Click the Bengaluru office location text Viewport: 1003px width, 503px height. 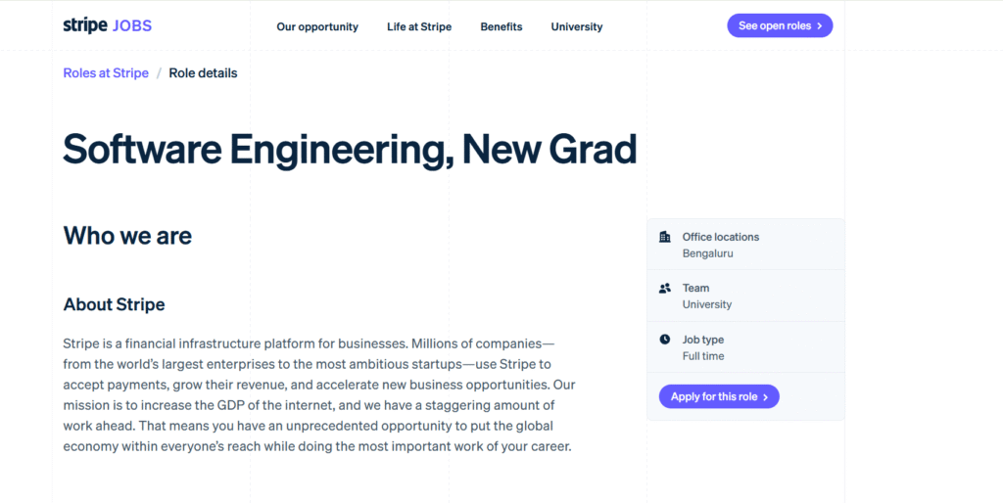(707, 253)
